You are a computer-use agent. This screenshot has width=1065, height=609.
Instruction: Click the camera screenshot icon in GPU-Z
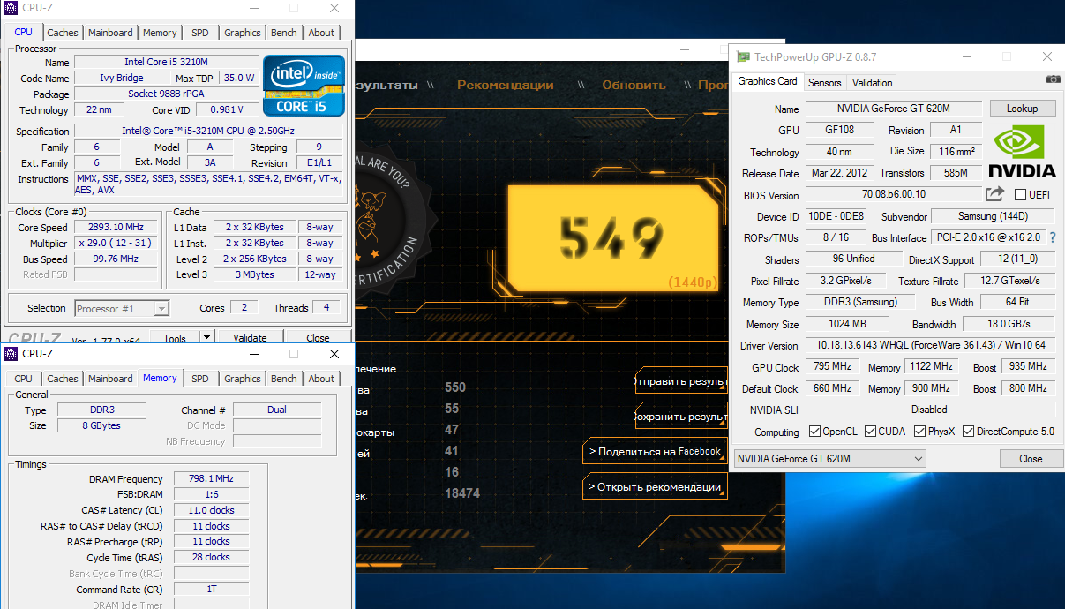point(1053,79)
